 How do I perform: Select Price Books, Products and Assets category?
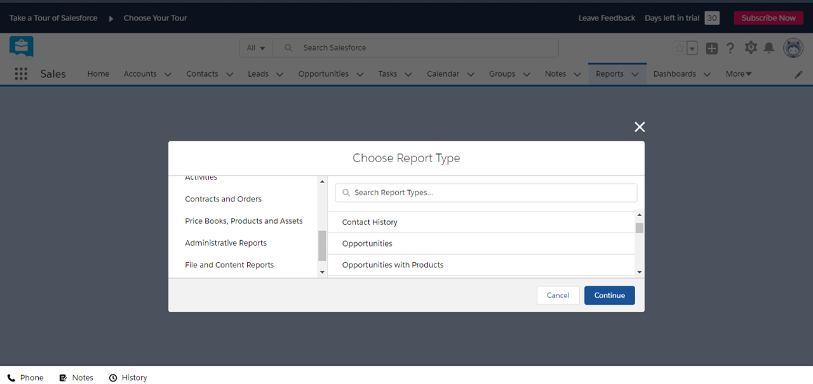[243, 221]
